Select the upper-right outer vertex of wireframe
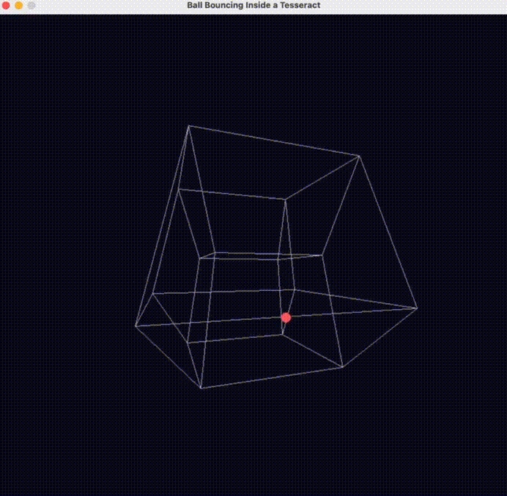507x496 pixels. [359, 156]
